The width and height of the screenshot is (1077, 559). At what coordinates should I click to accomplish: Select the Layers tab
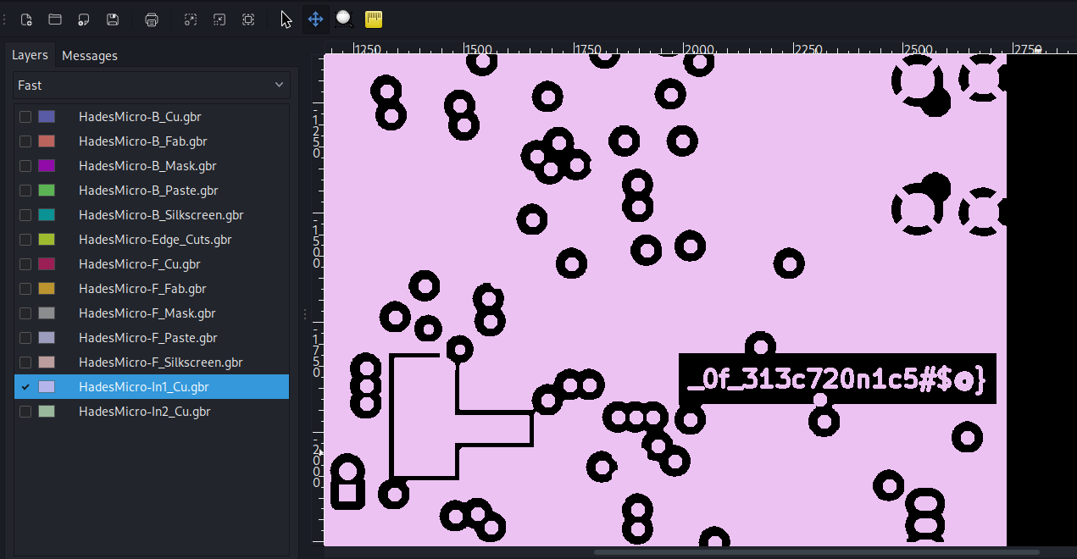click(30, 55)
